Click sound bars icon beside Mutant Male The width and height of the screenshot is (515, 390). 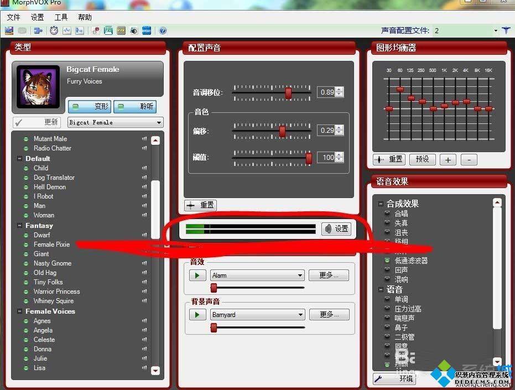(x=144, y=139)
